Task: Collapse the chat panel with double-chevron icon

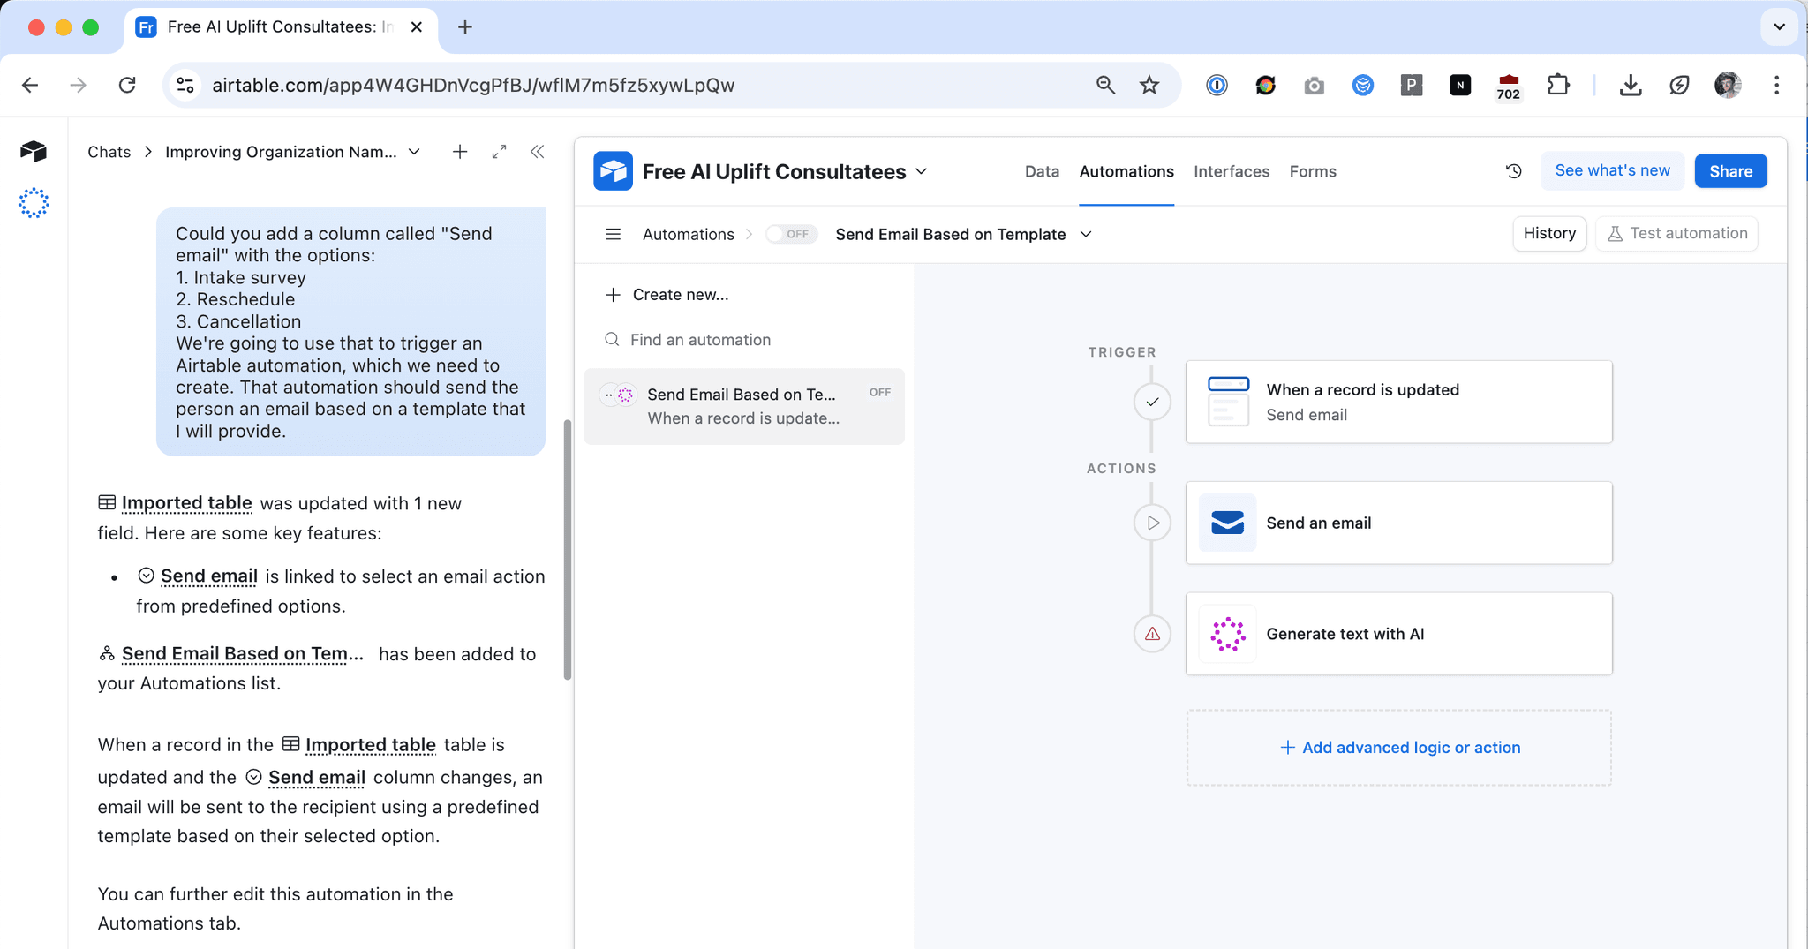Action: [537, 152]
